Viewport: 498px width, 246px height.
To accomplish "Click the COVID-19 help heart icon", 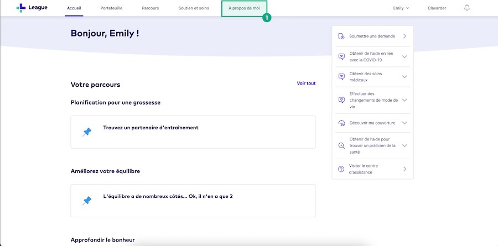I will [341, 56].
